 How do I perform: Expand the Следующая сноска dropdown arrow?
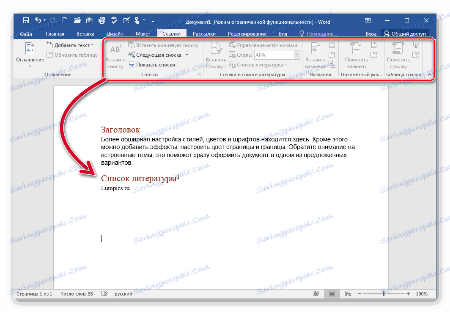(x=187, y=55)
